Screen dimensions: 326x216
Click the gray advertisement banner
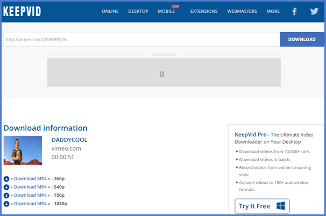(x=164, y=72)
